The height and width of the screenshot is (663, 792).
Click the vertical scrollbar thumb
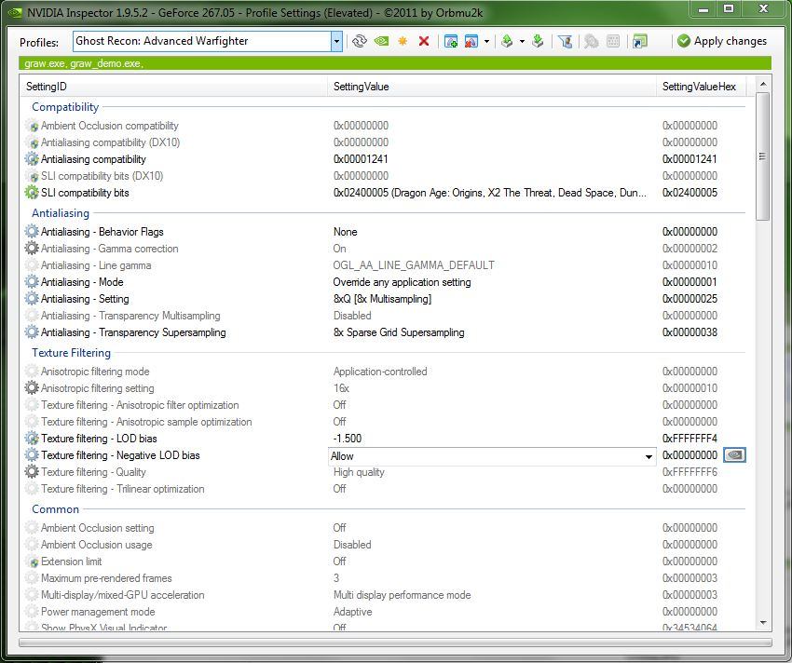point(763,156)
